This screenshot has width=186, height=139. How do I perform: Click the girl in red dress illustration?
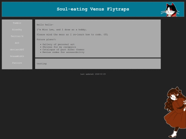(175, 112)
